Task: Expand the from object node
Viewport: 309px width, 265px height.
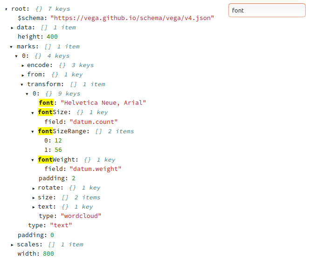Action: (22, 75)
